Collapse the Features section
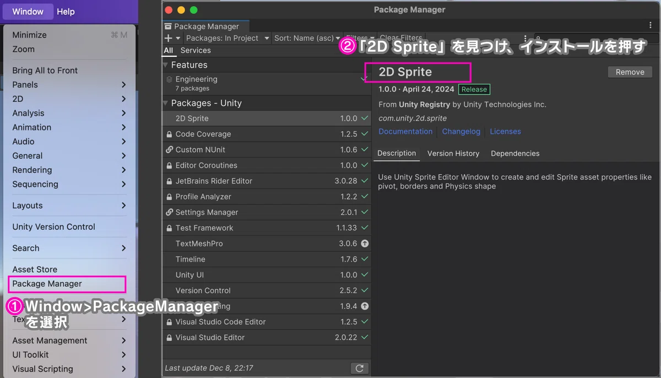The image size is (661, 378). [166, 65]
